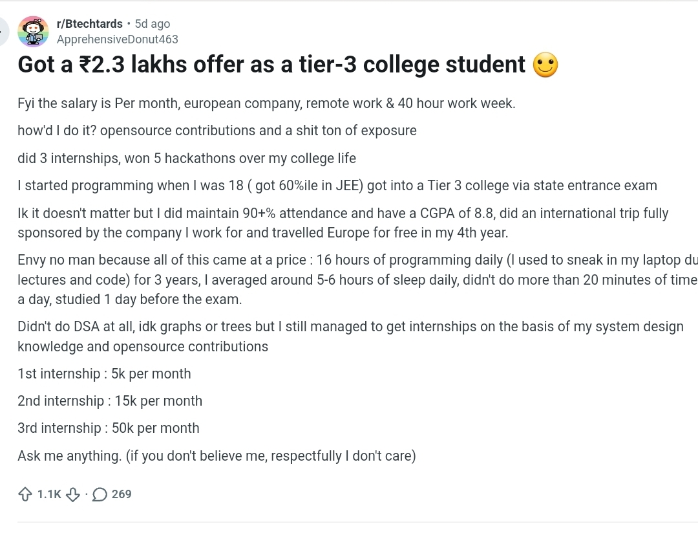Viewport: 698px width, 537px height.
Task: Click the "Fyi the salary is Per month" line
Action: [266, 104]
